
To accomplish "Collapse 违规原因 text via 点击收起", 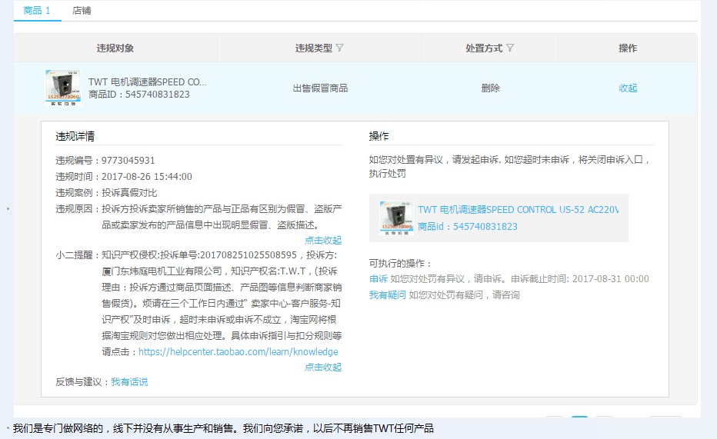I will click(322, 240).
